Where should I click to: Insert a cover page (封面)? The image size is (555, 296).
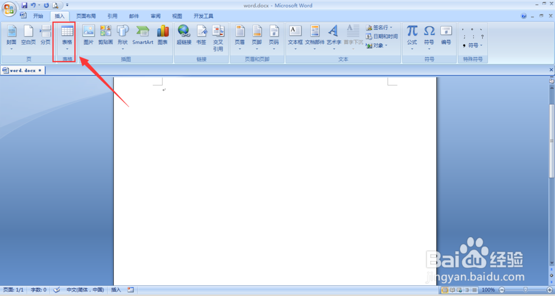[x=11, y=38]
